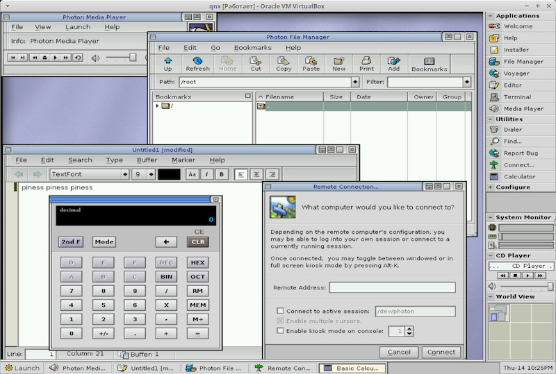Expand the root folder in Bookmarks tree

(157, 106)
